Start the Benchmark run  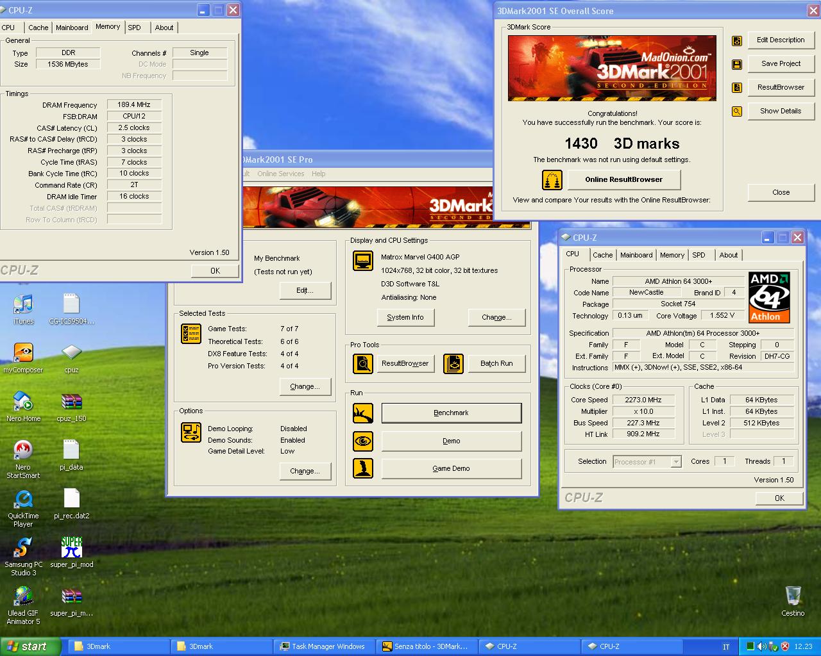[x=452, y=413]
